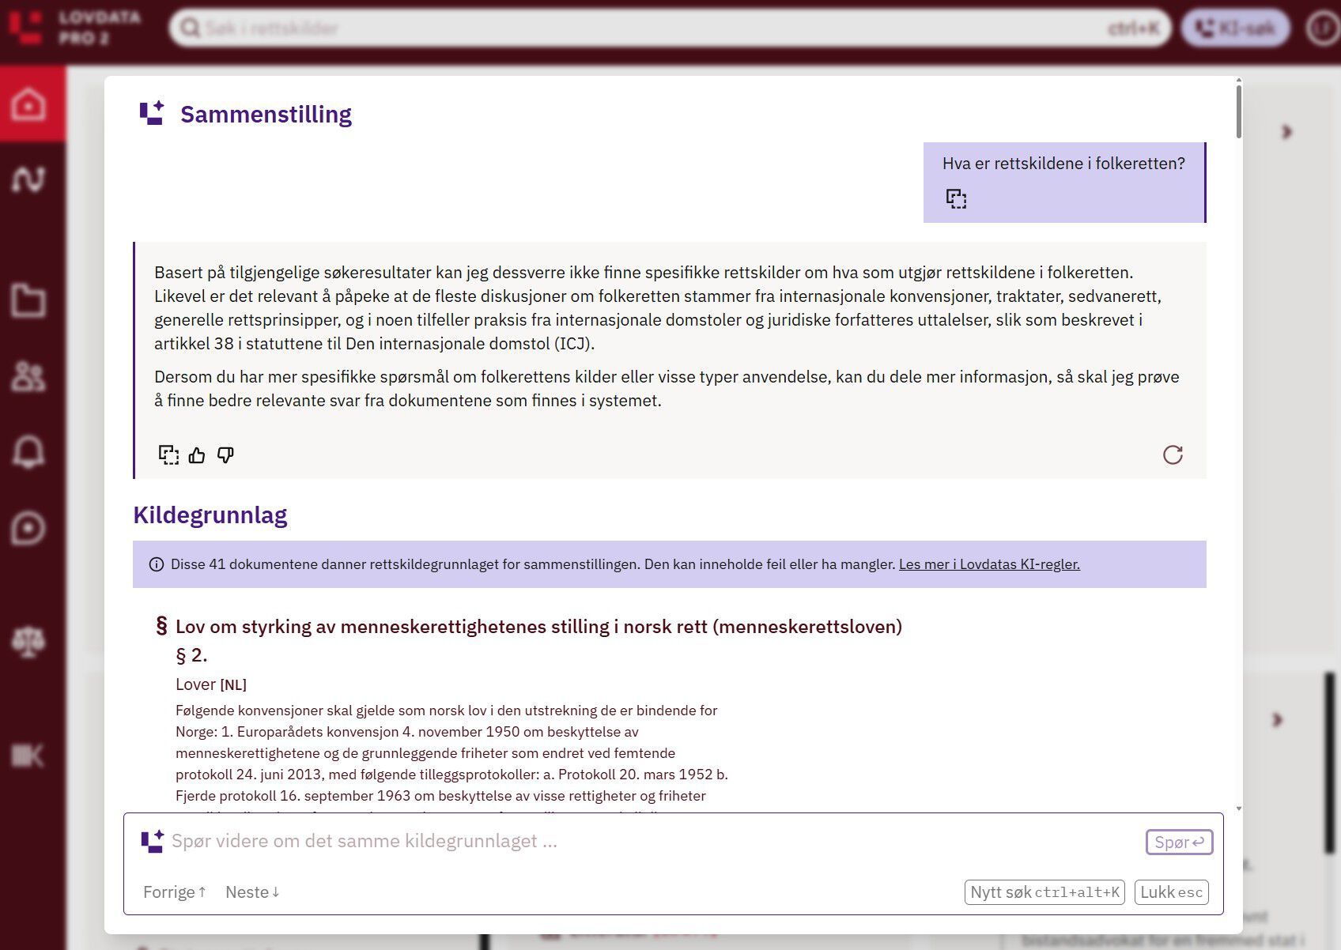Give thumbs down to the answer

pyautogui.click(x=225, y=454)
